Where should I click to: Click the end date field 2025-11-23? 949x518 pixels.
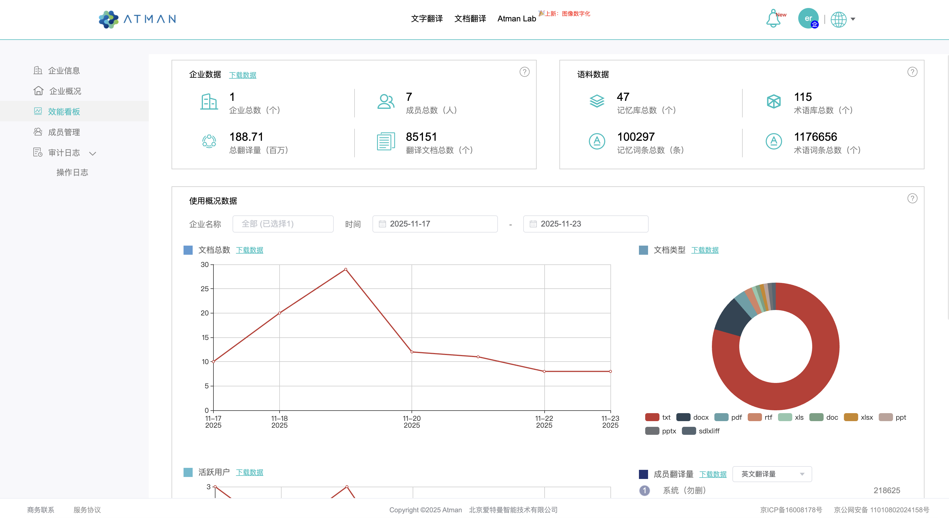[x=585, y=224]
